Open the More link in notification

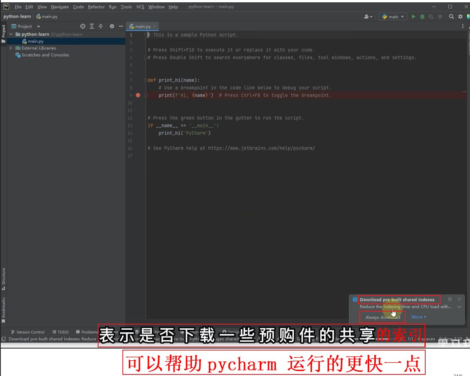[418, 317]
